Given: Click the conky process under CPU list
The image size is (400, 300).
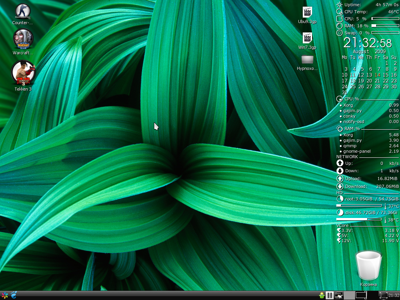Looking at the screenshot, I should (350, 116).
